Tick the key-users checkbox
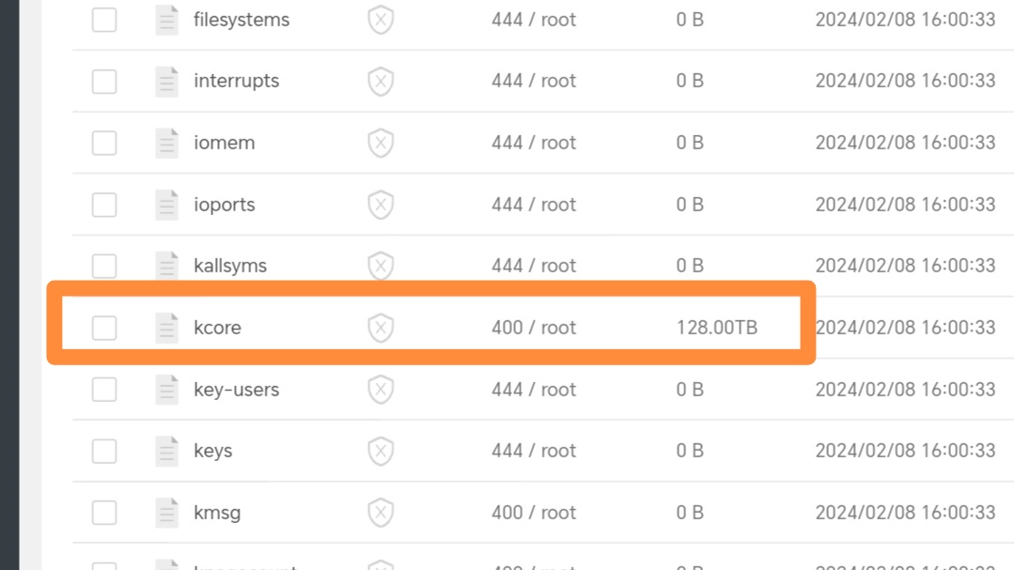The width and height of the screenshot is (1014, 570). coord(104,390)
